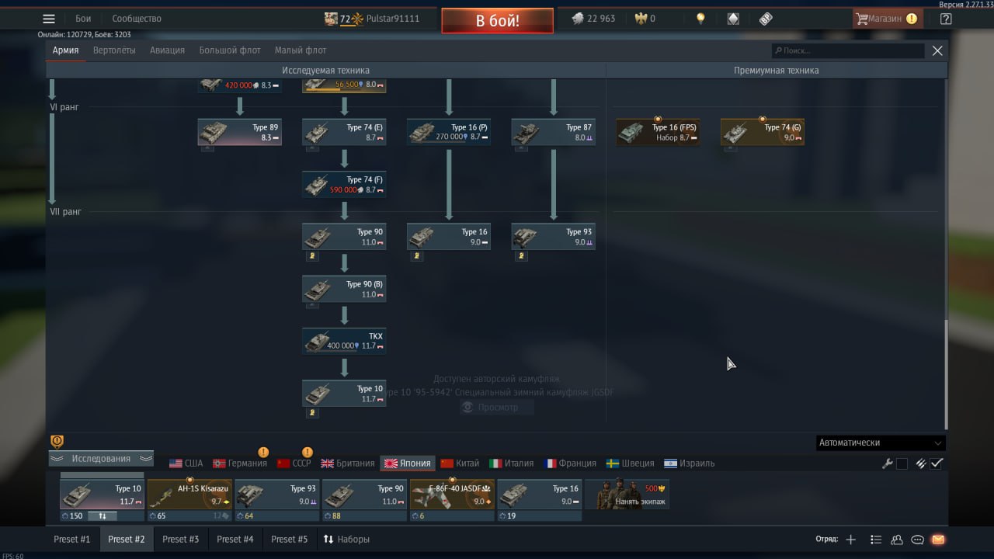The width and height of the screenshot is (994, 559).
Task: Open the warbond shop diamond icon
Action: 733,19
